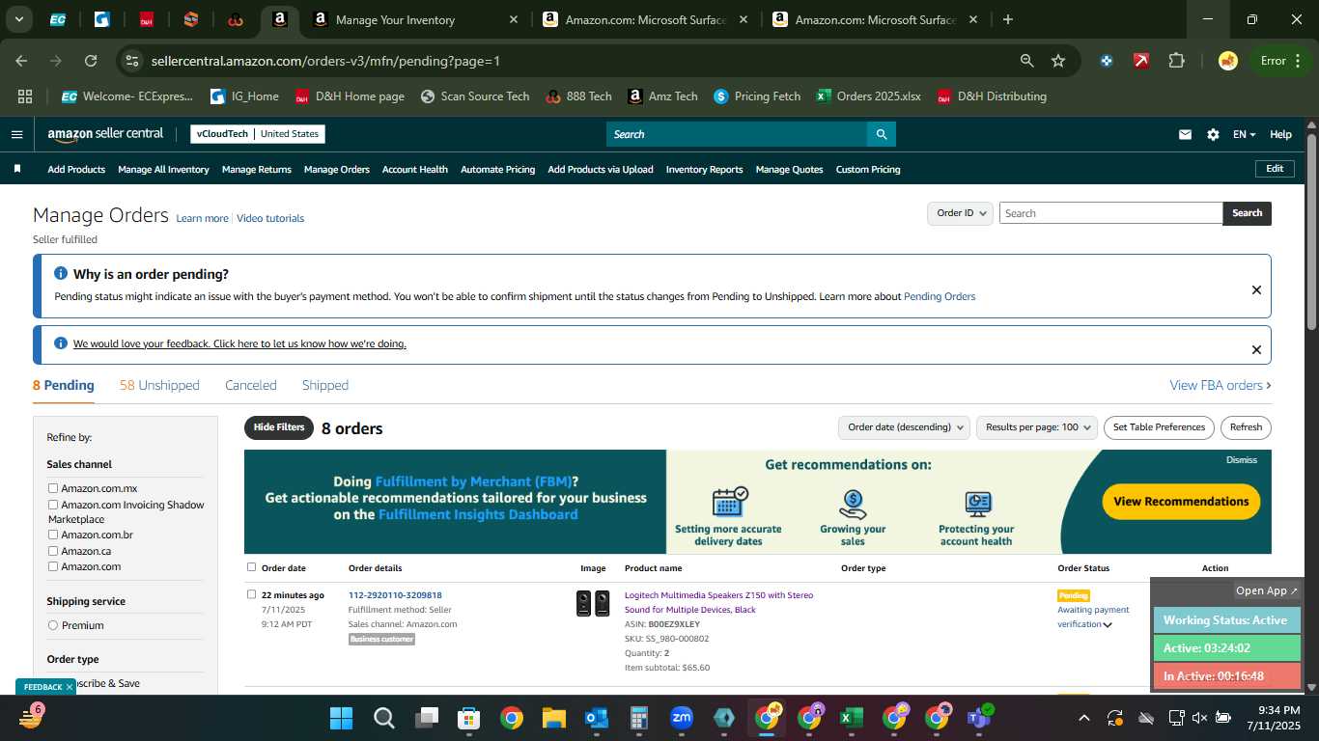This screenshot has width=1319, height=741.
Task: Open order link 112-2920110-3209818
Action: pyautogui.click(x=395, y=595)
